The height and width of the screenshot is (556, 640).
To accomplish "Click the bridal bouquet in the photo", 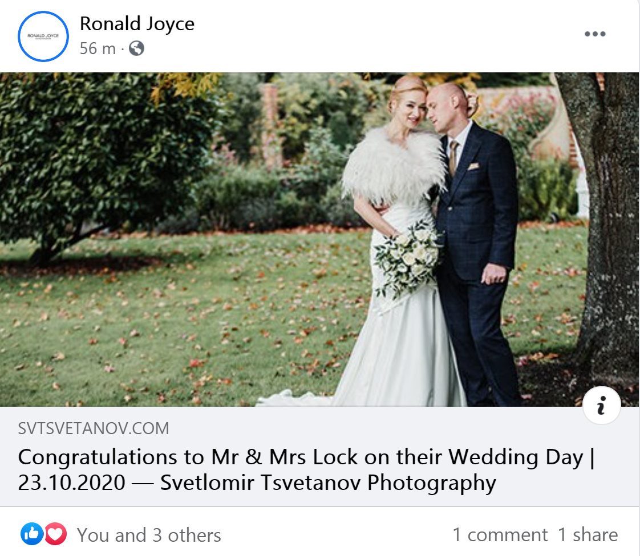I will point(408,257).
